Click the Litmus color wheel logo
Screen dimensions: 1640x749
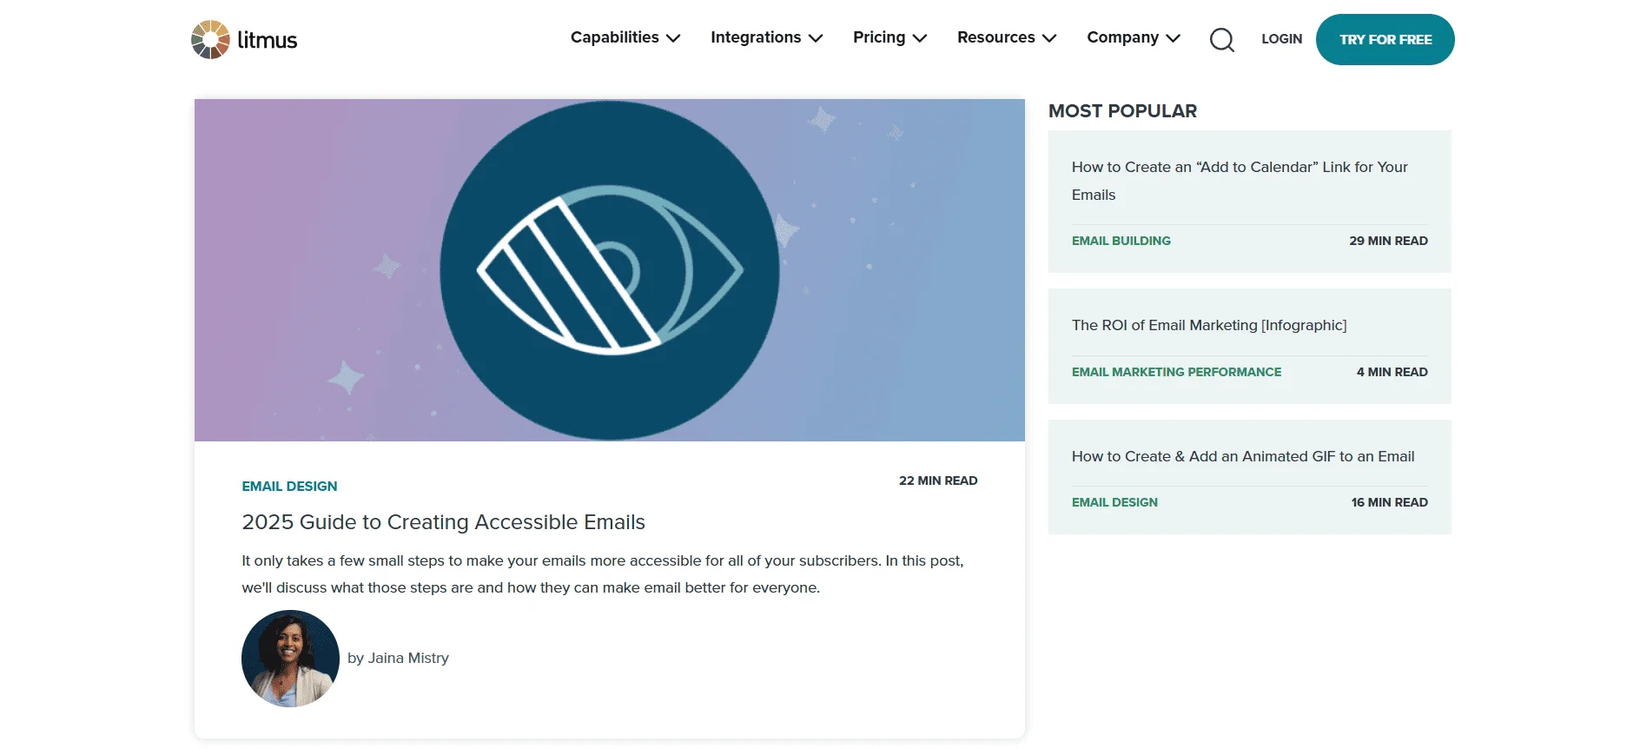point(210,40)
